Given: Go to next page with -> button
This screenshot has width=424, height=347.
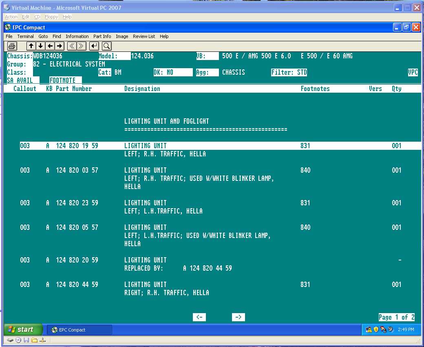Looking at the screenshot, I should point(238,317).
